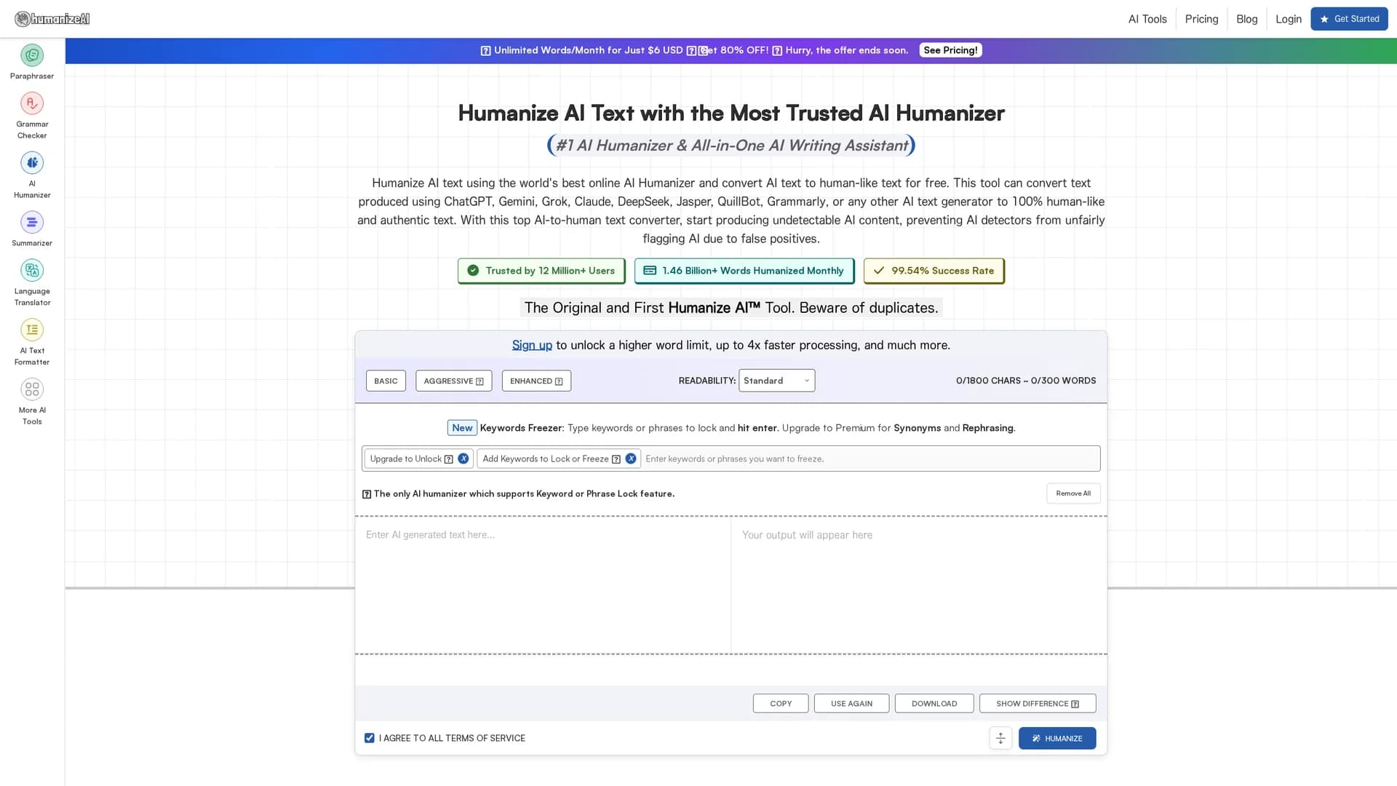Click the New badge on Keywords Freezer
The height and width of the screenshot is (786, 1397).
462,428
